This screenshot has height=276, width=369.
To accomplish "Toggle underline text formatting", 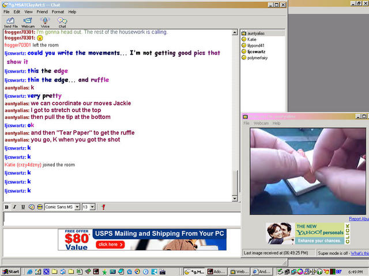I will [23, 207].
